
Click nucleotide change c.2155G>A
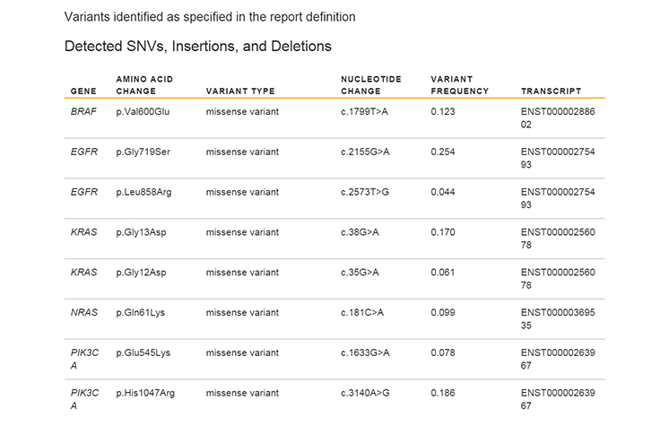click(x=365, y=152)
